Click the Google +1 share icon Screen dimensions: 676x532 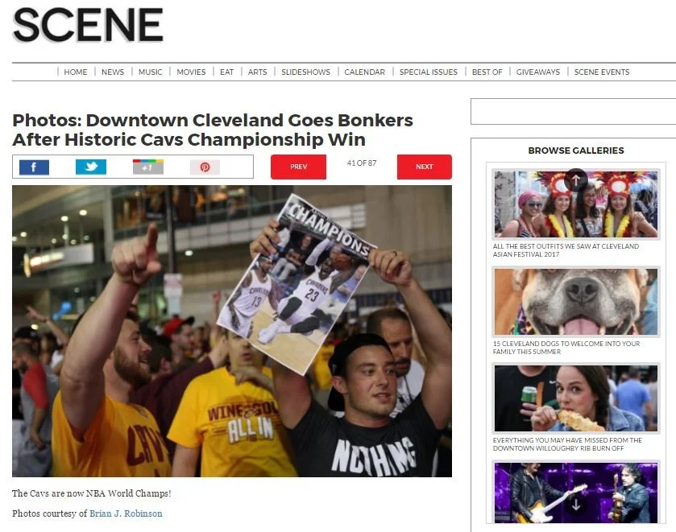pyautogui.click(x=148, y=167)
